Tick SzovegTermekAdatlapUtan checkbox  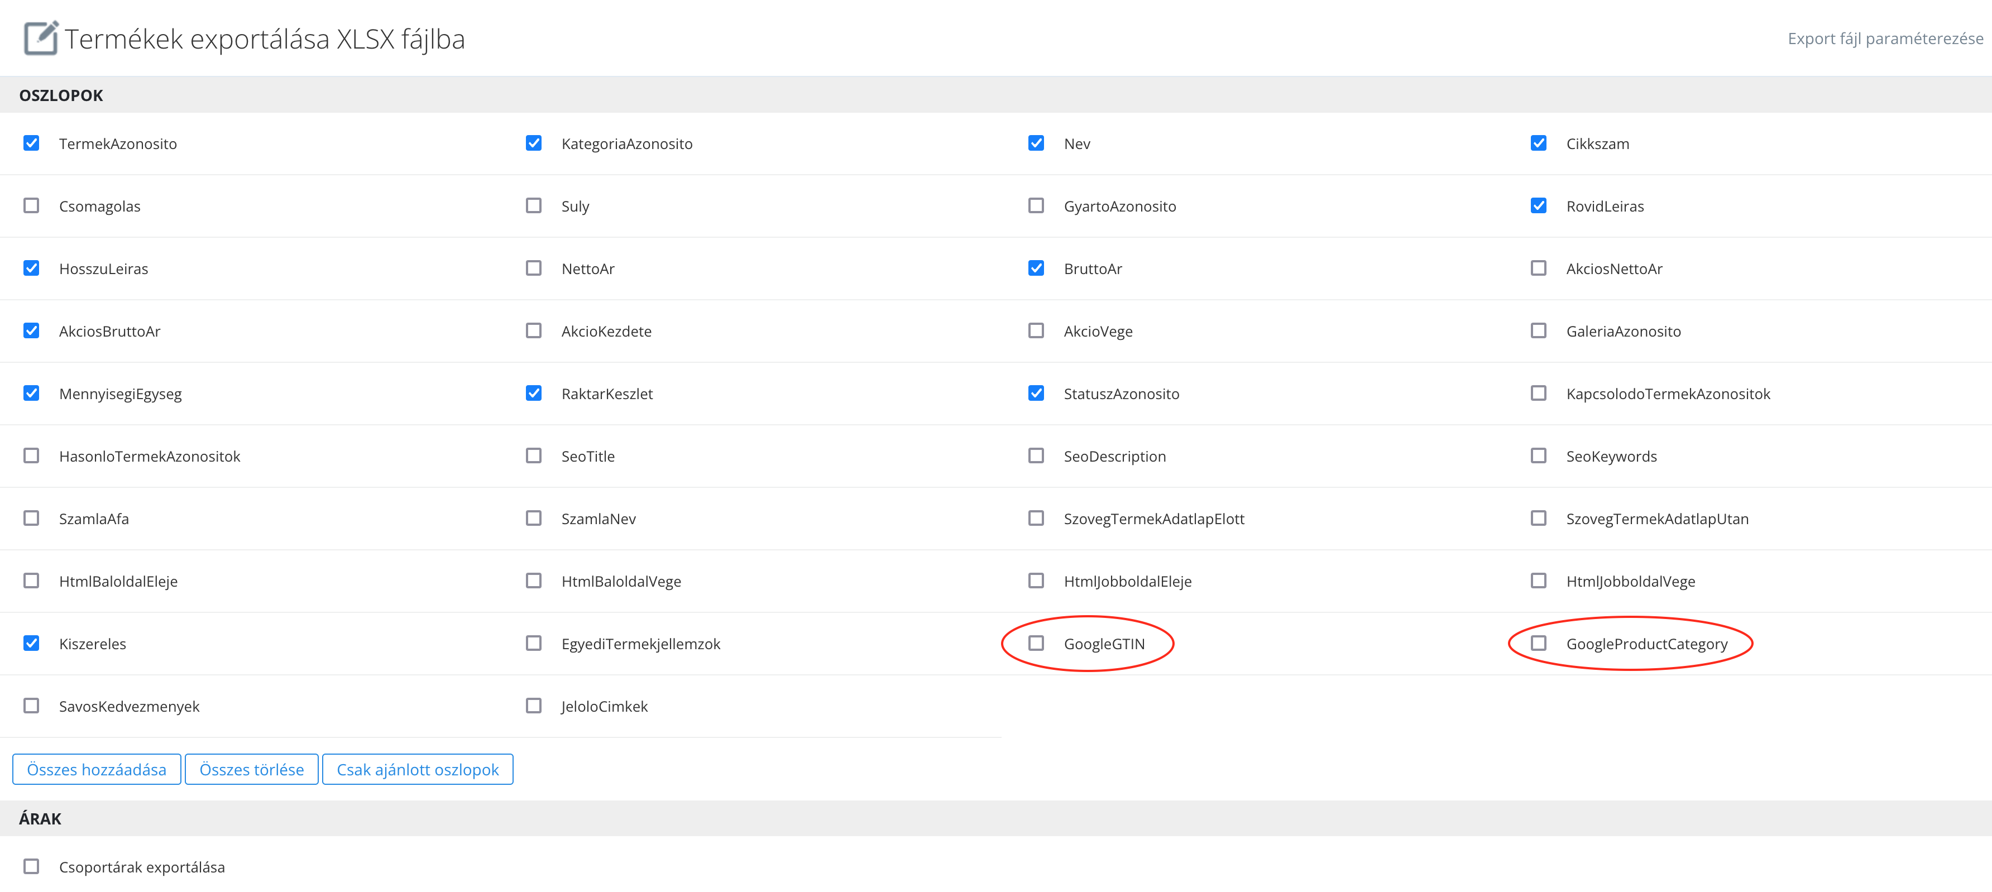point(1539,519)
